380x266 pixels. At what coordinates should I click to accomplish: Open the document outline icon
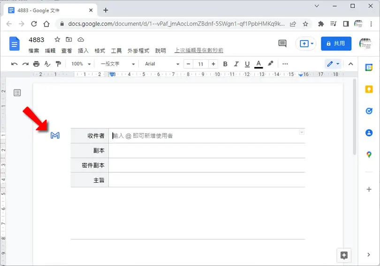(x=17, y=93)
